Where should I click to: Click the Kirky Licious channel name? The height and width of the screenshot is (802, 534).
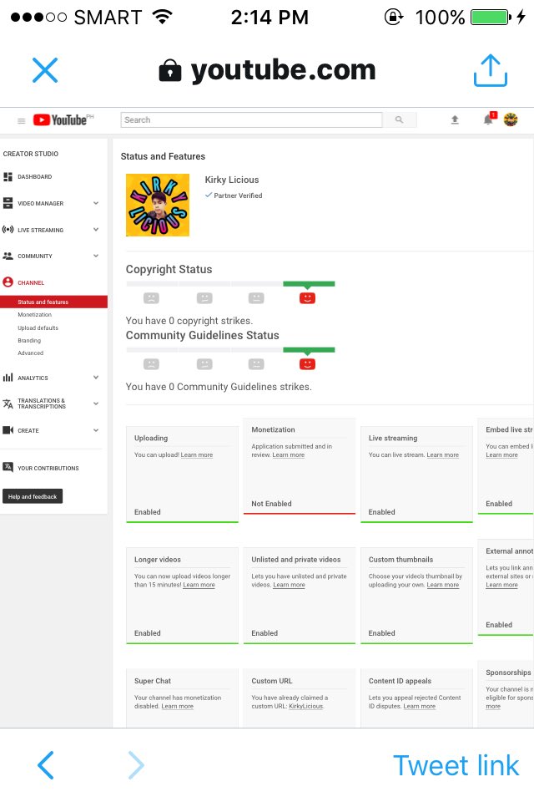coord(232,180)
